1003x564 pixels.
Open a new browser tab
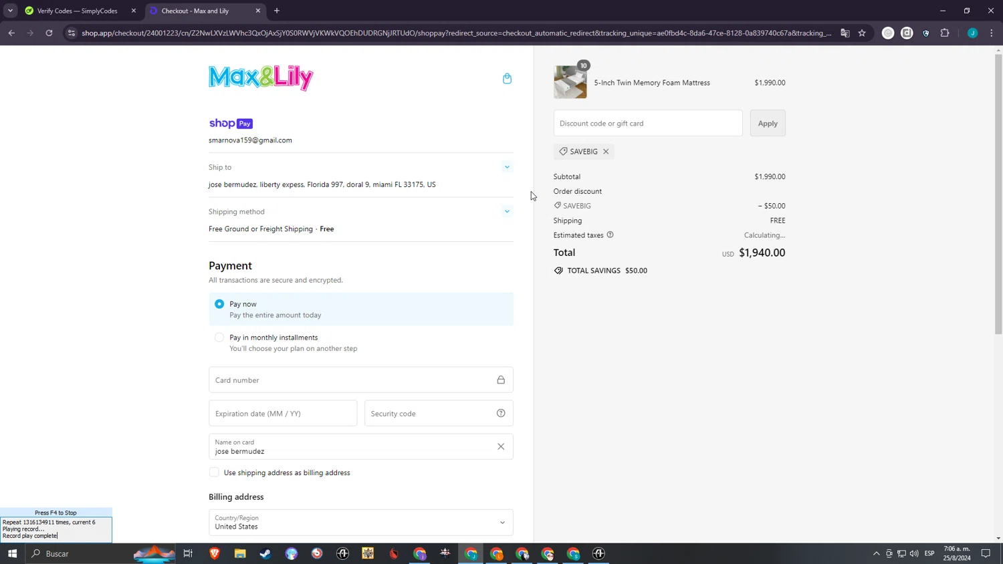(x=277, y=11)
